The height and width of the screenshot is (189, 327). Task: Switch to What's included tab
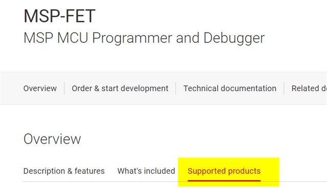point(146,171)
